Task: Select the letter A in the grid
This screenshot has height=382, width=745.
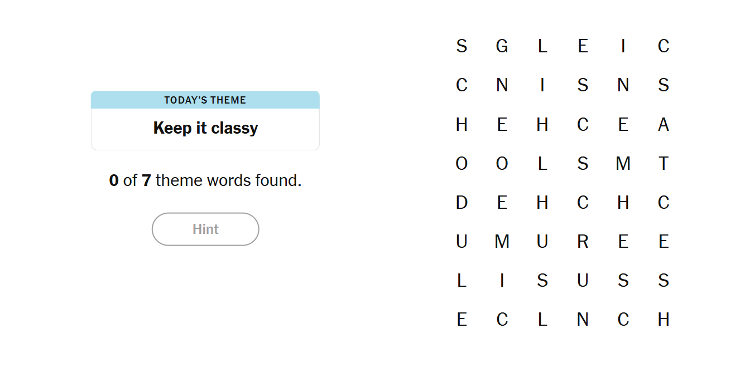Action: 663,124
